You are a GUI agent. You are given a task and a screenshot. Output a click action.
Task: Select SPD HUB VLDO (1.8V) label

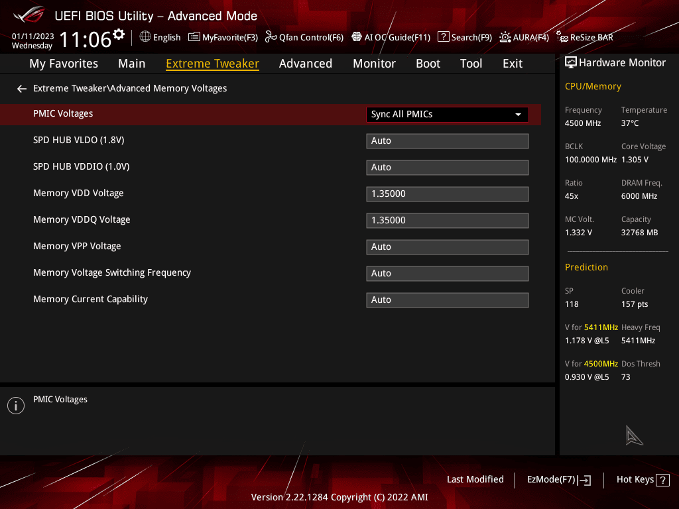click(x=78, y=141)
